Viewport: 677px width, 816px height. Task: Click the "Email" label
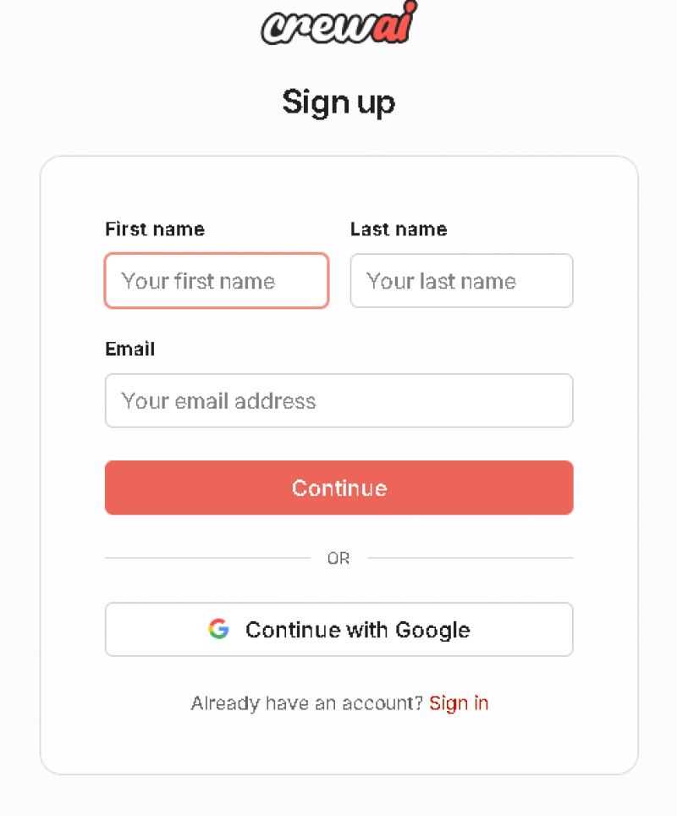click(129, 349)
